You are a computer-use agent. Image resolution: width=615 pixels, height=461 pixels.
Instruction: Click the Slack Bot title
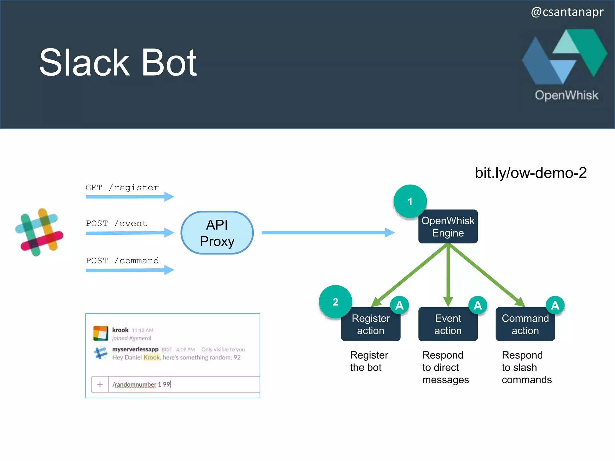[x=118, y=62]
